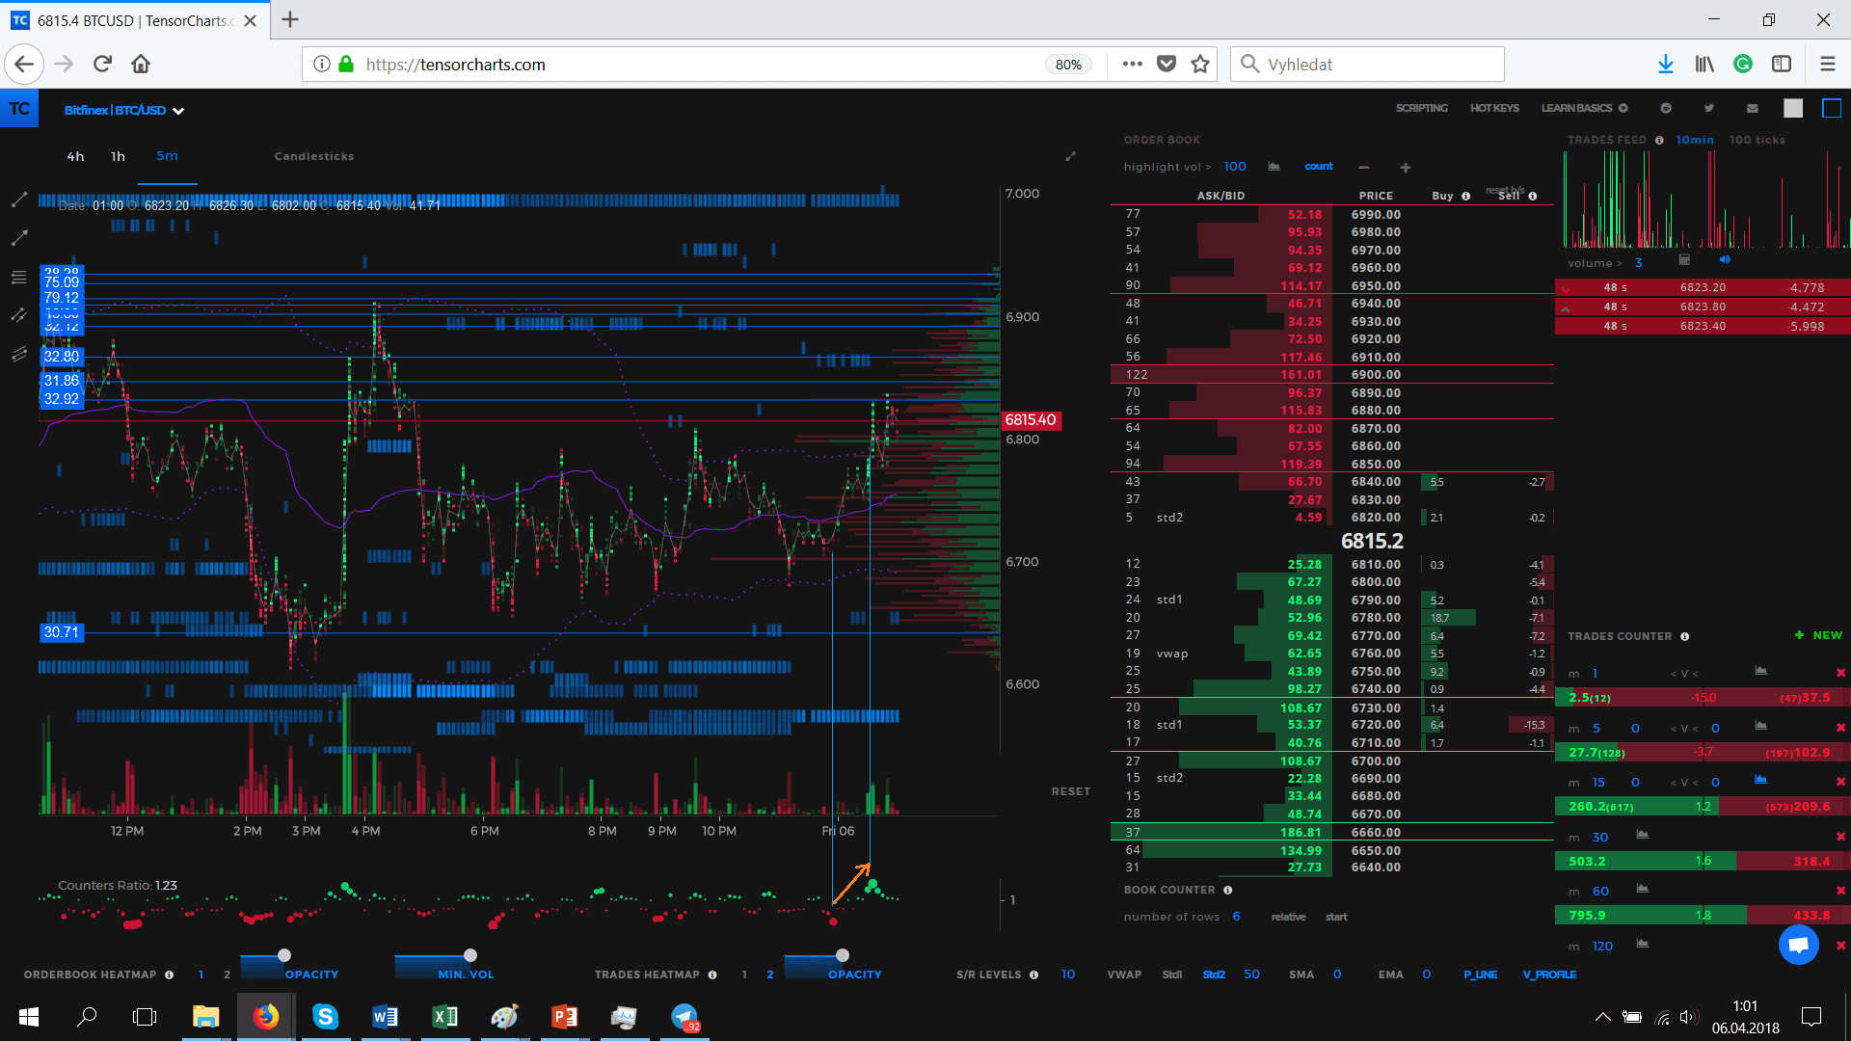Select the horizontal lines tool
The height and width of the screenshot is (1041, 1851).
click(x=18, y=277)
